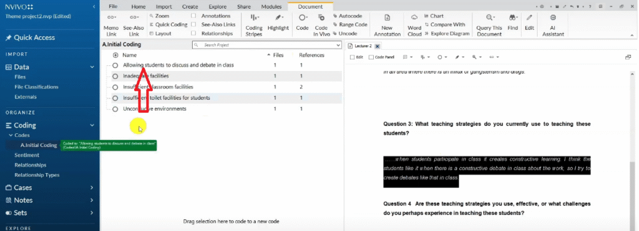Expand the Sets section arrow
The width and height of the screenshot is (639, 231).
[92, 213]
